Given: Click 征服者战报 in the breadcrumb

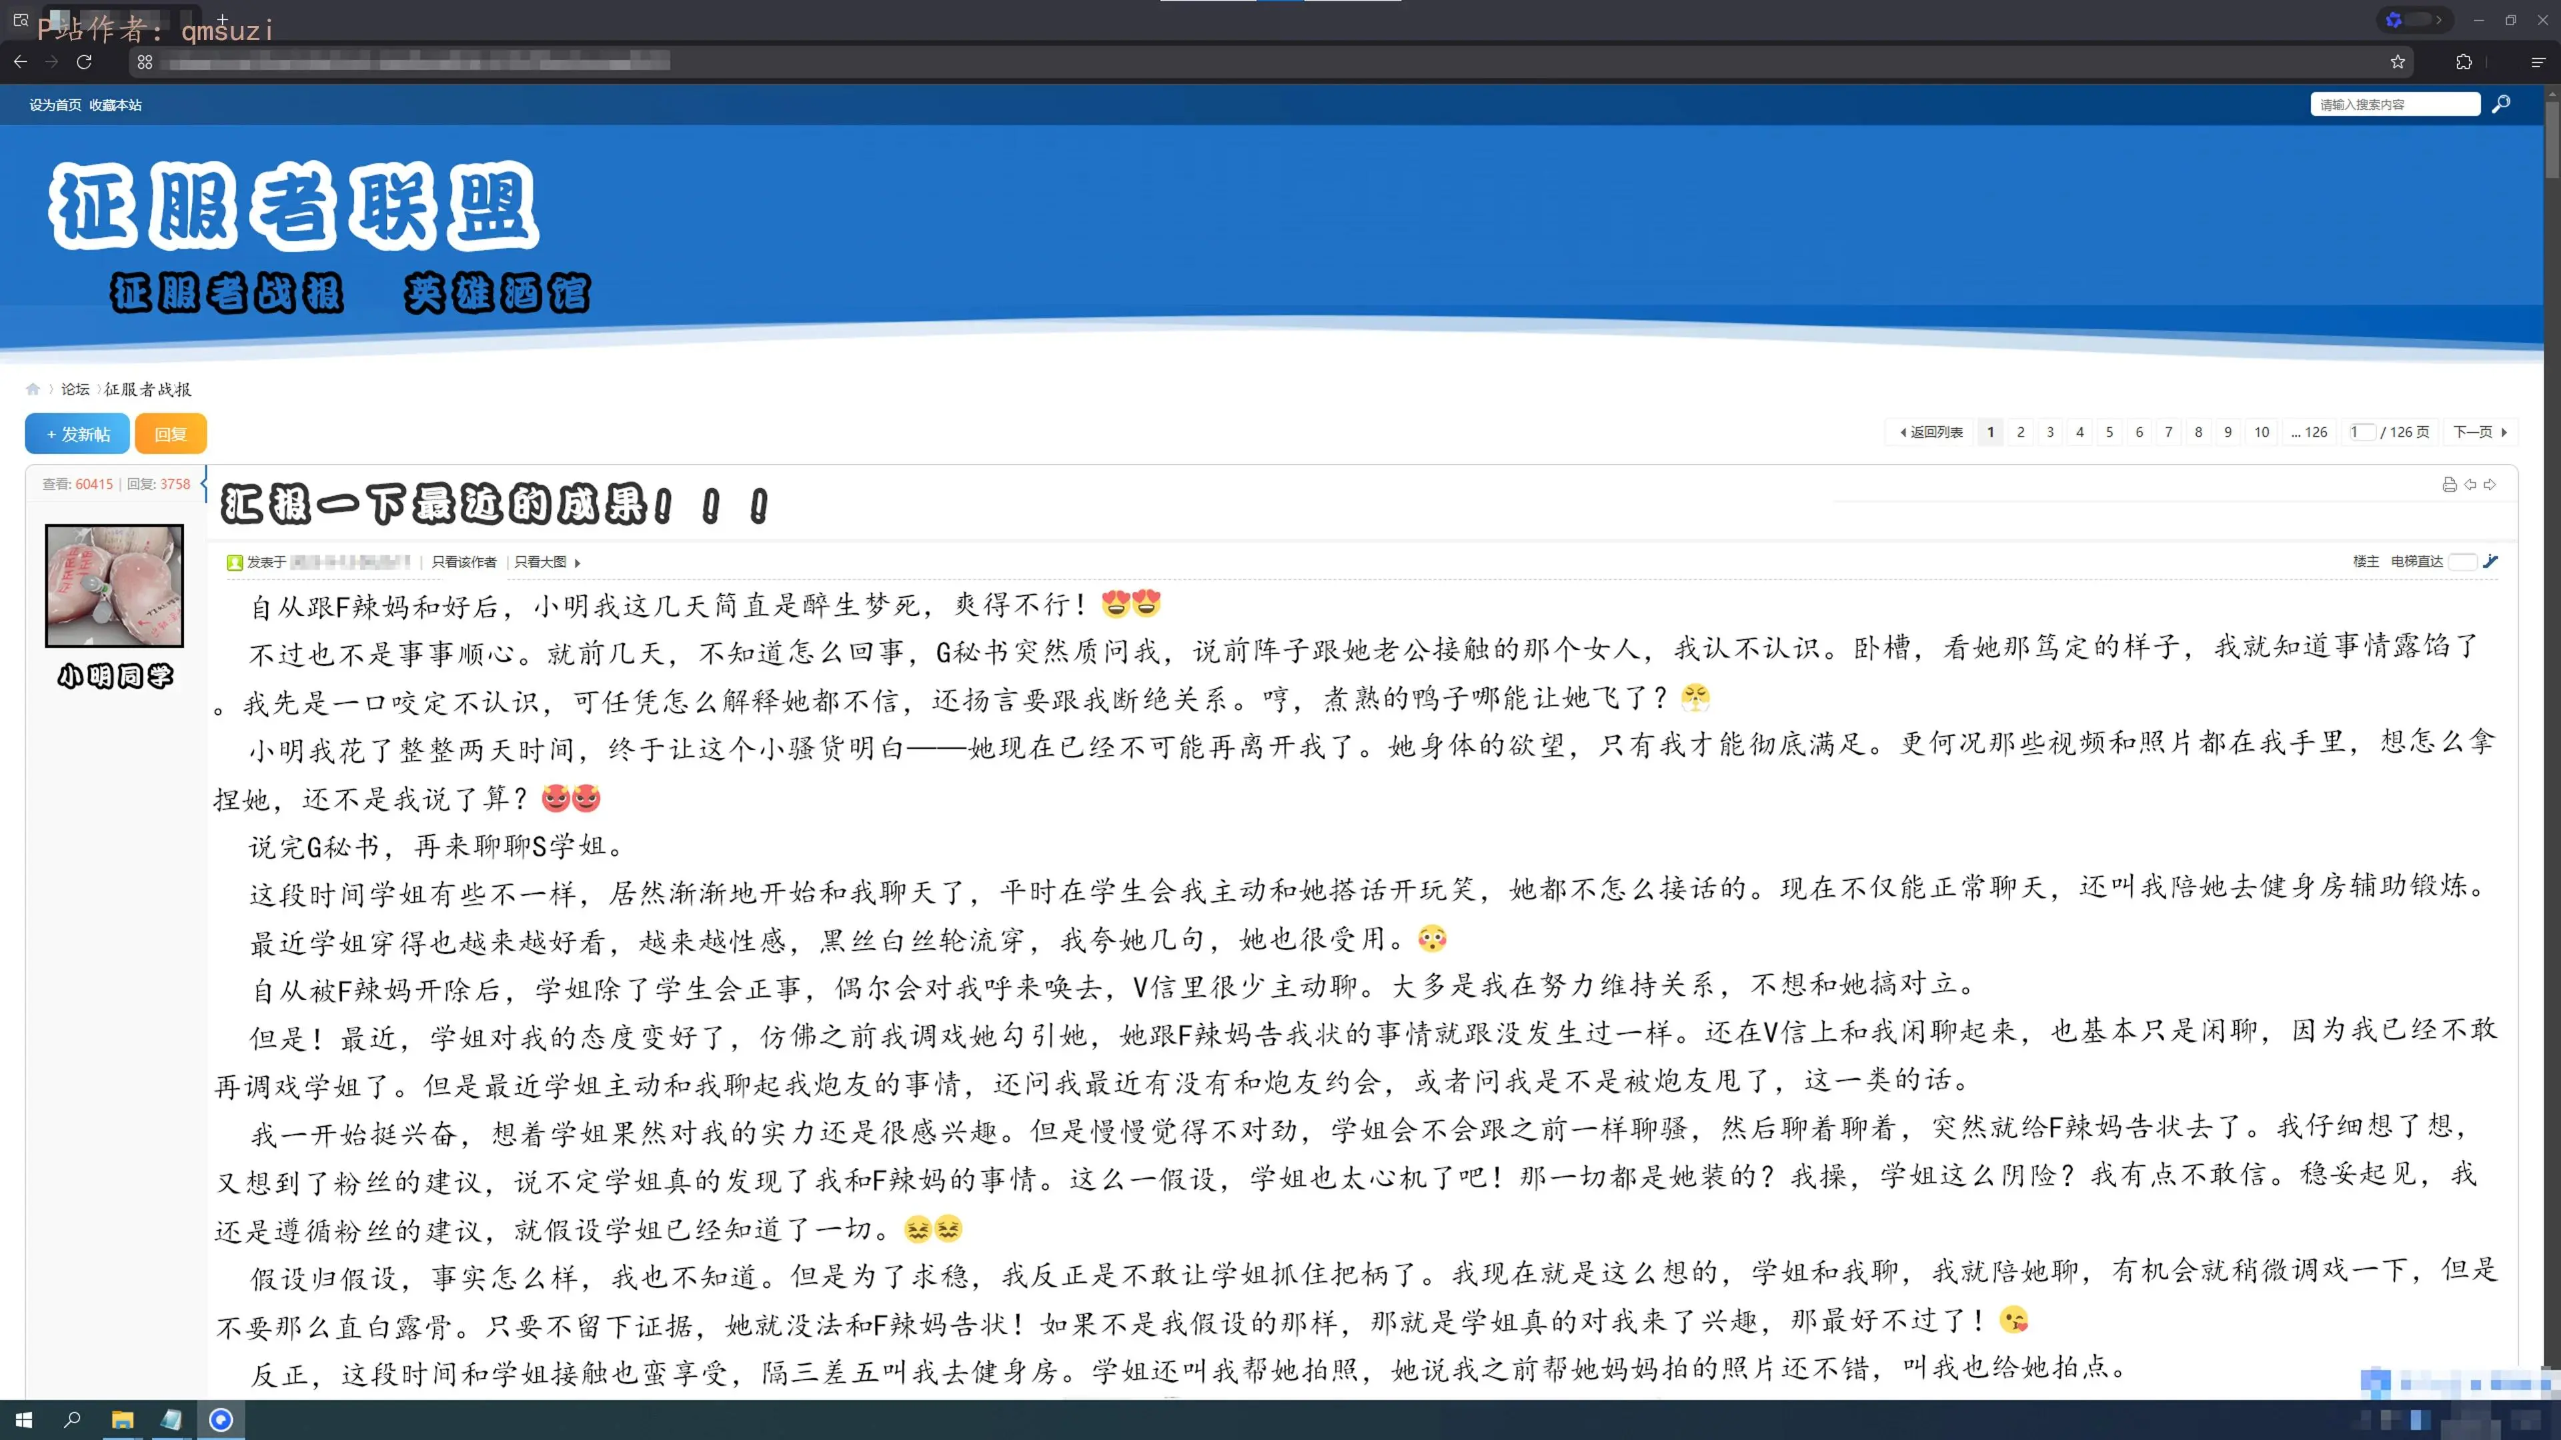Looking at the screenshot, I should [147, 389].
